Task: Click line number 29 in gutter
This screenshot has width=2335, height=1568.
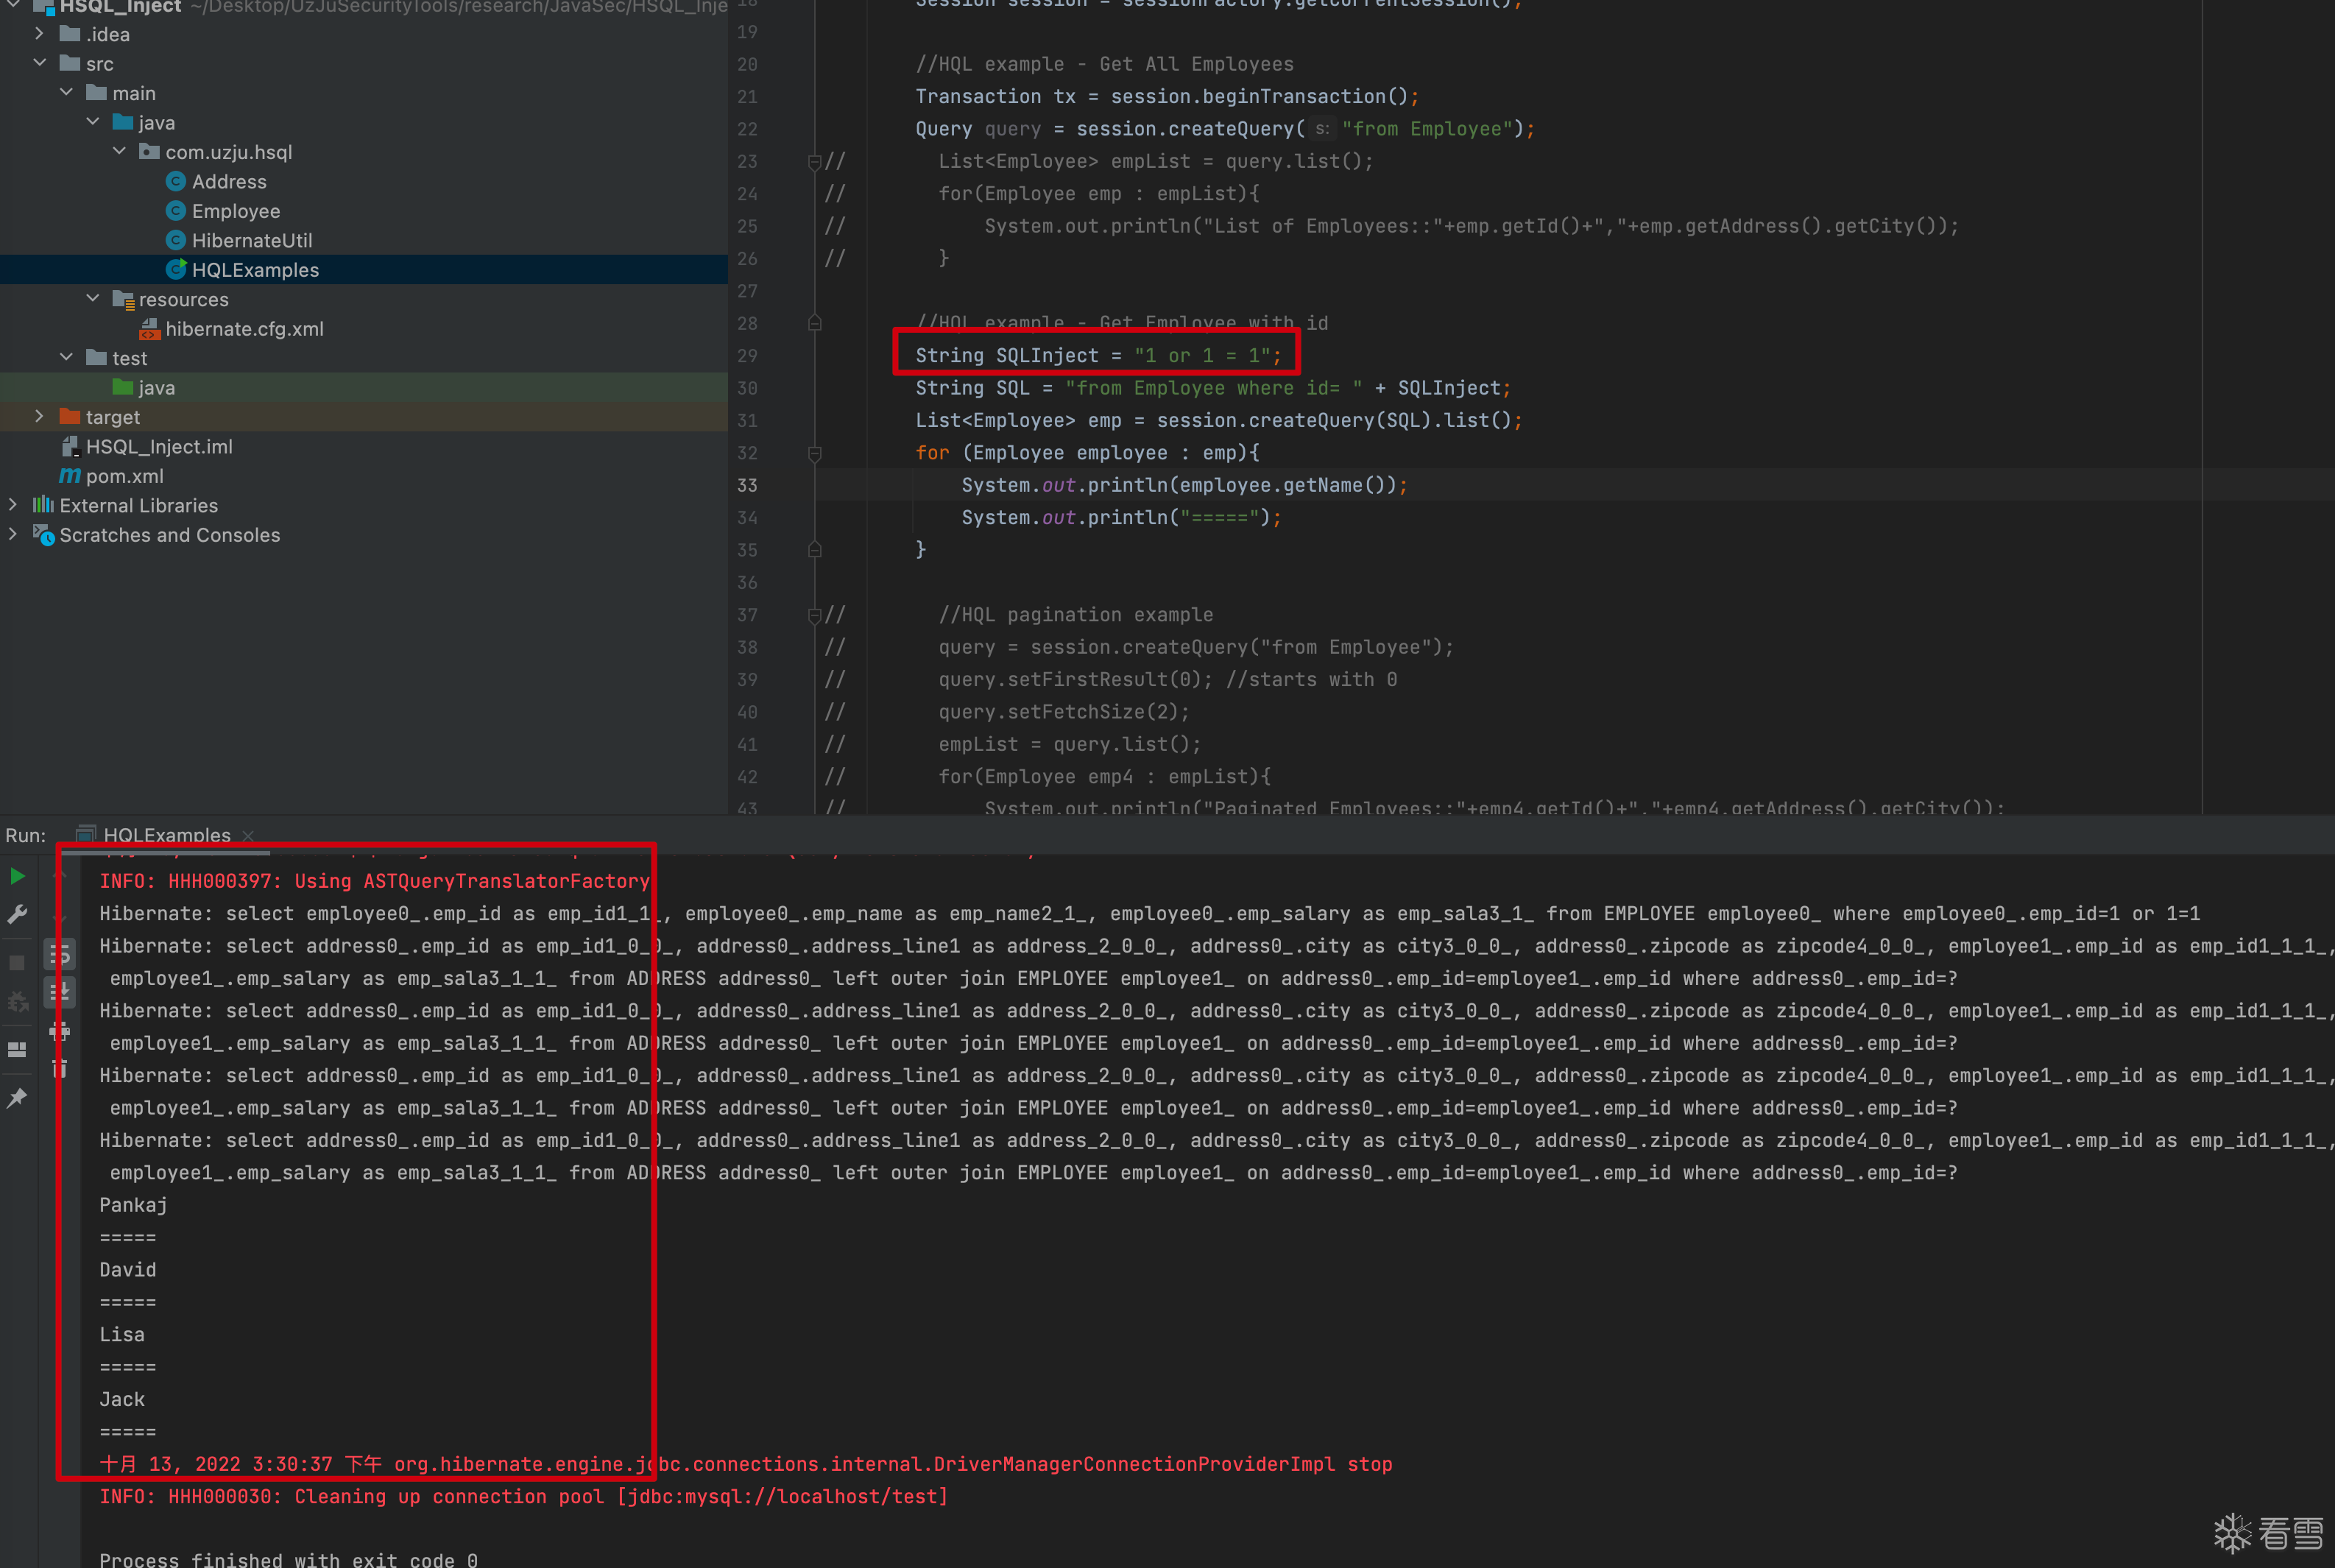Action: pos(747,356)
